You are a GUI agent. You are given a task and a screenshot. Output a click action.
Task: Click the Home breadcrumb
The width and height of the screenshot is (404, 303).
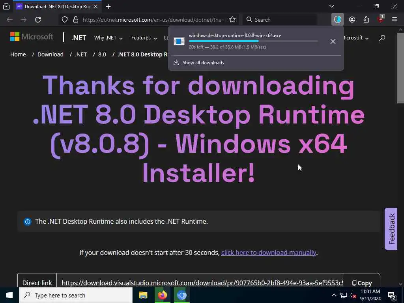click(18, 54)
